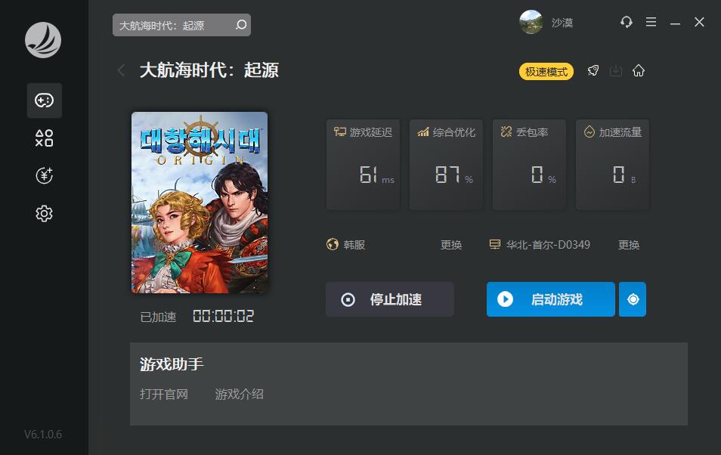Click the 启动游戏 launch button
Viewport: 721px width, 455px height.
(x=550, y=299)
